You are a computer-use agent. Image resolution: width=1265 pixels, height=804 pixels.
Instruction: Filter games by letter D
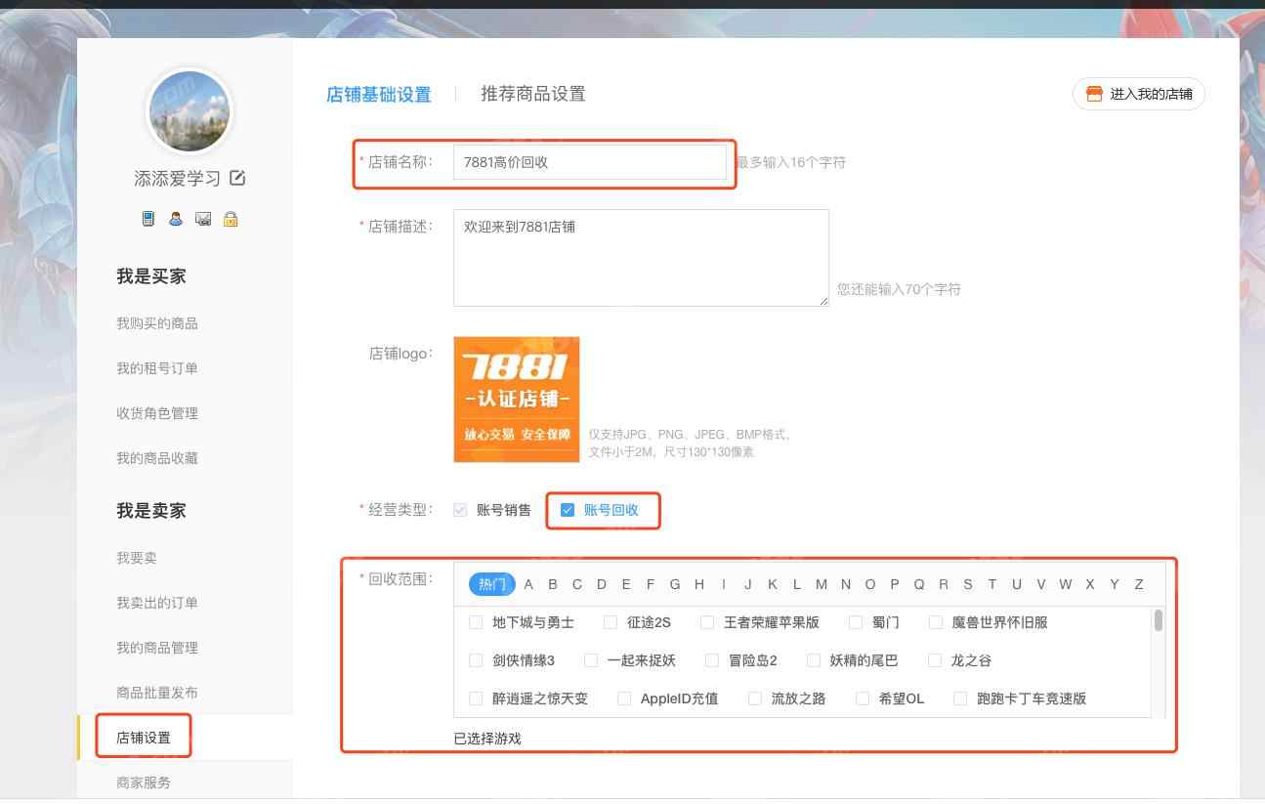[602, 584]
